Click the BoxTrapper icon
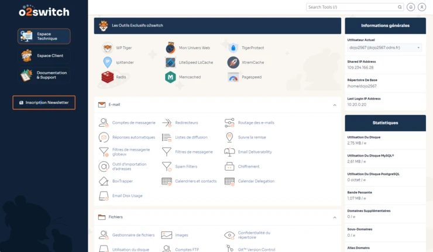433x252 pixels. coord(104,181)
